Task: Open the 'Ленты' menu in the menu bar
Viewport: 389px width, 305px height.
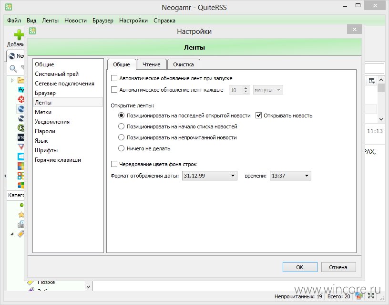Action: tap(50, 21)
